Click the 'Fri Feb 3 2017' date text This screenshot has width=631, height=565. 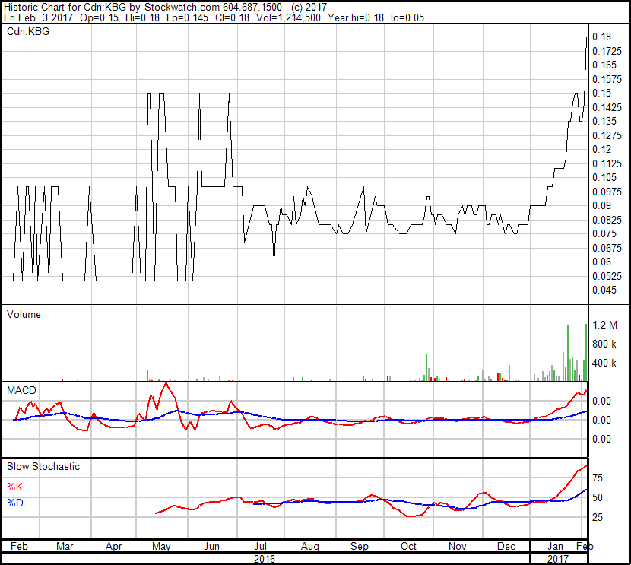(38, 17)
